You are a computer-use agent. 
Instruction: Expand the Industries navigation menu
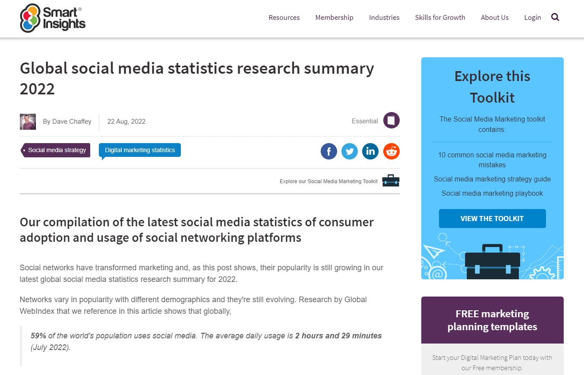(x=384, y=18)
